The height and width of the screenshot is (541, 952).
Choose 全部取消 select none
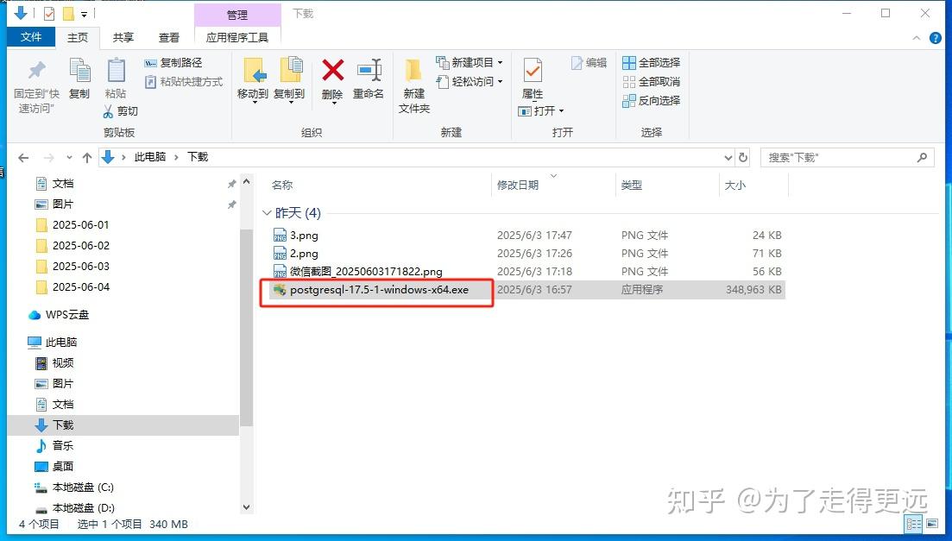click(x=652, y=81)
